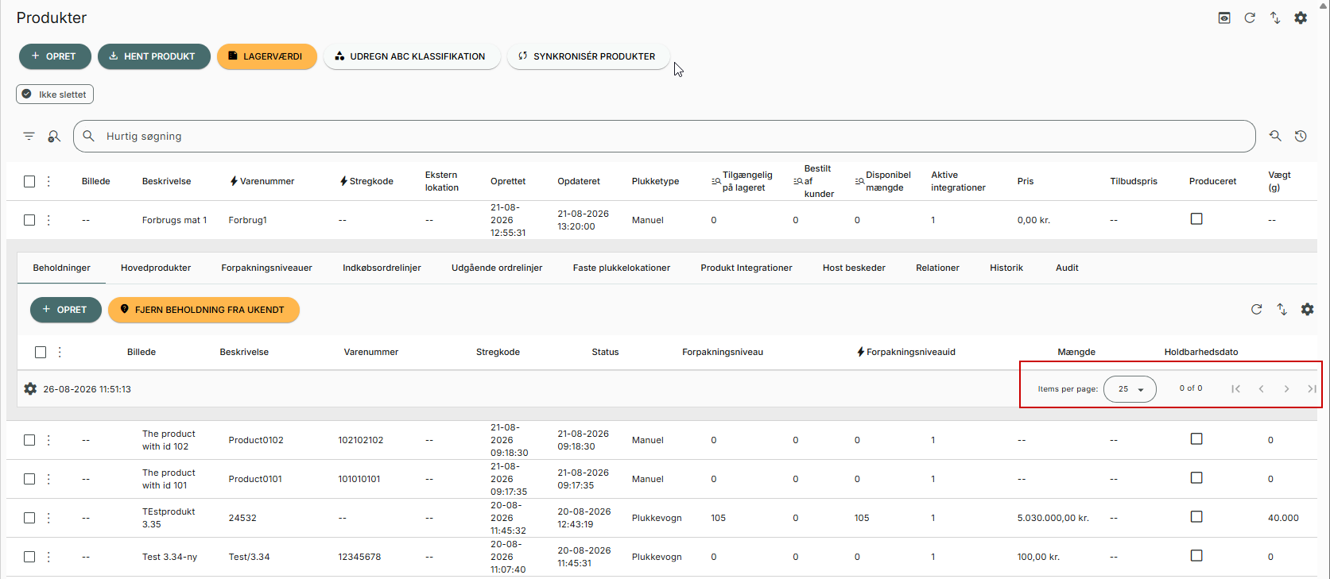Open the Udgående ordrelinjer tab

(x=497, y=268)
